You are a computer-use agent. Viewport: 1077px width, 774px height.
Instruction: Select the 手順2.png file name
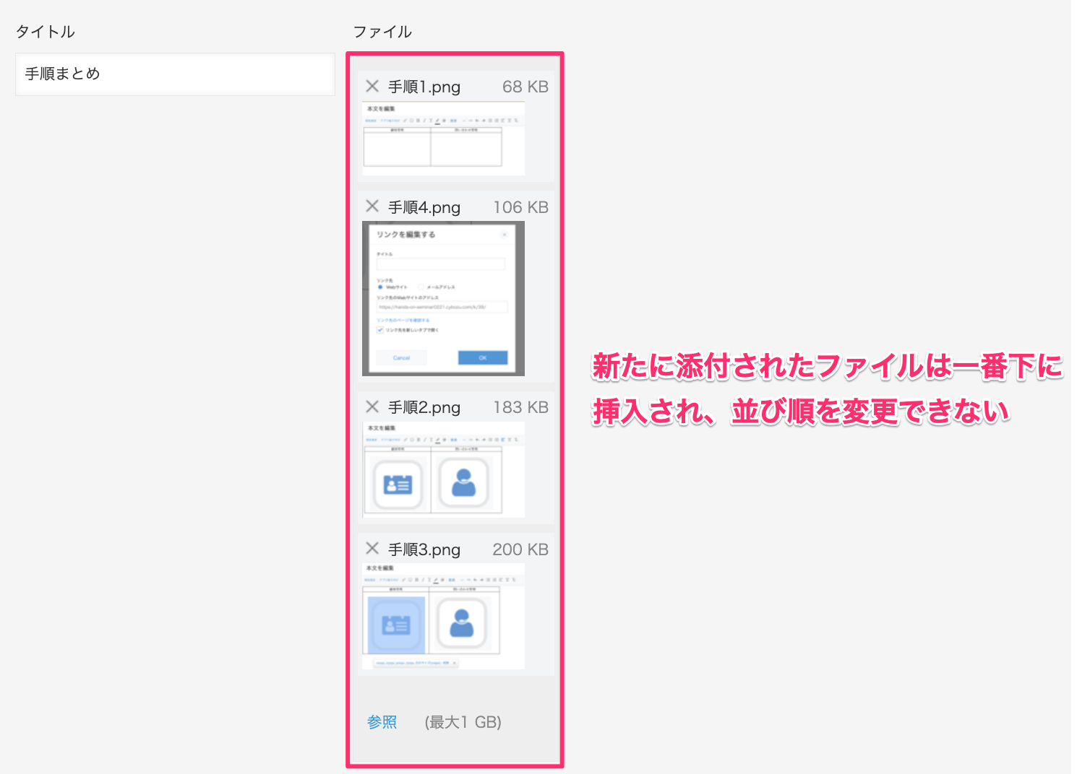(424, 408)
